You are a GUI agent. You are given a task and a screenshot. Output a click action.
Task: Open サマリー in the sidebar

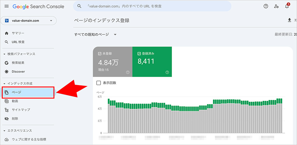pos(18,33)
